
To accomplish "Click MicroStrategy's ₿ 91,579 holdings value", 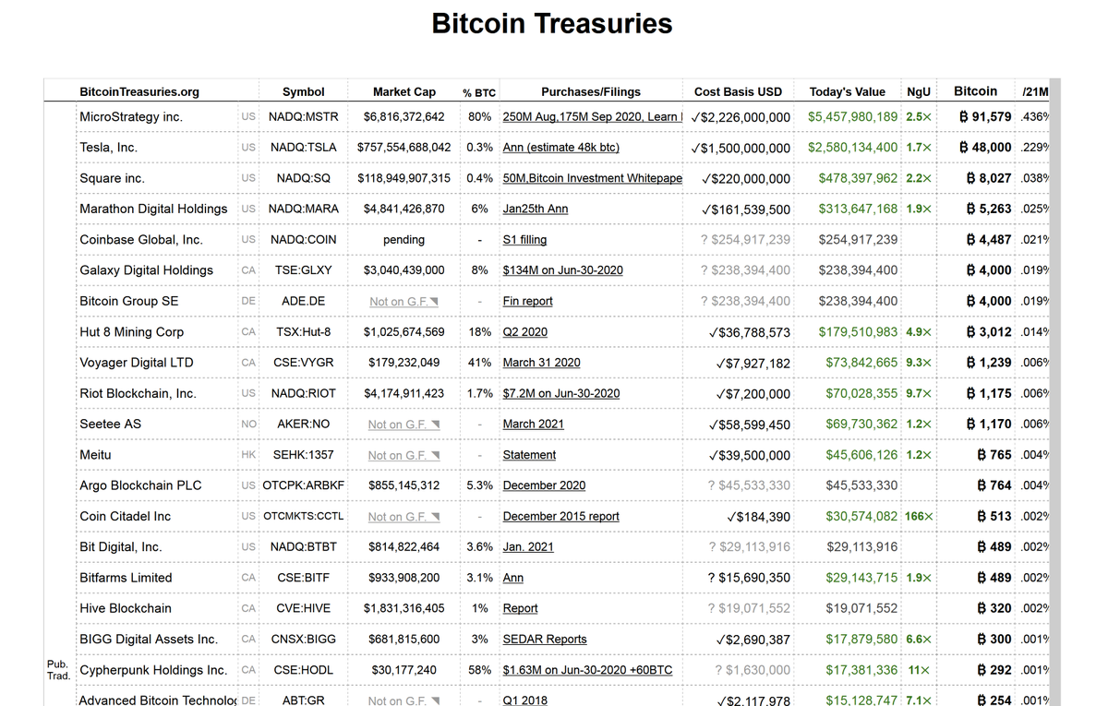I will [985, 117].
